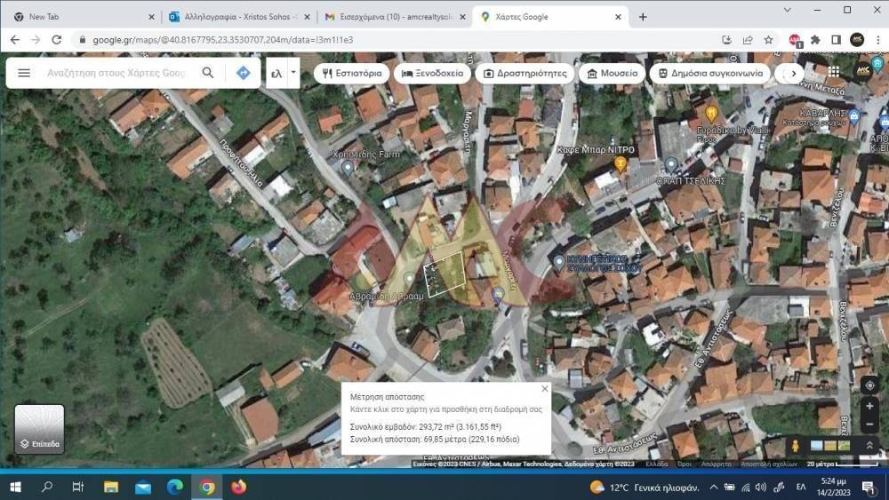Bookmark this page with the star icon

[768, 40]
